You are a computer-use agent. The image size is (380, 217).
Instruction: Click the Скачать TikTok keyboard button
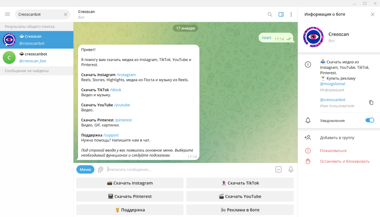[x=240, y=183]
